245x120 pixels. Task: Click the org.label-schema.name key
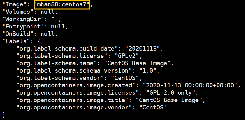(x=57, y=63)
